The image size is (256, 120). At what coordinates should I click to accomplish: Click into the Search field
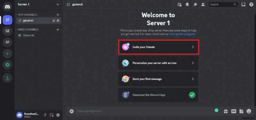coord(223,4)
